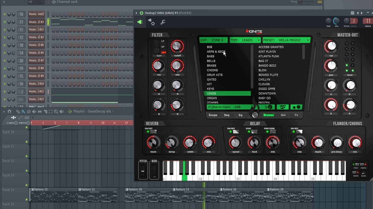The width and height of the screenshot is (373, 209).
Task: Toggle Delay ON/OFF switch
Action: (235, 132)
